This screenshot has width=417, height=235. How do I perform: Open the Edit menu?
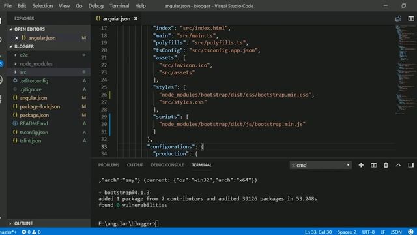(x=22, y=6)
